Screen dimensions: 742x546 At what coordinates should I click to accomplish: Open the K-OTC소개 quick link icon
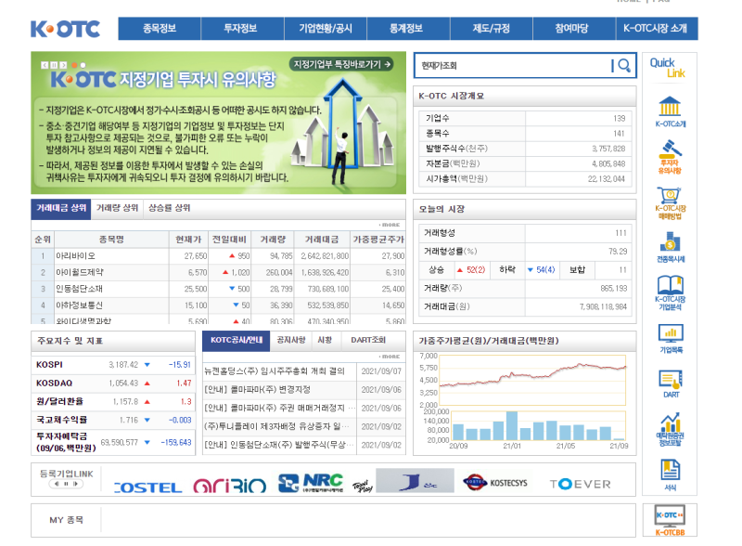pyautogui.click(x=670, y=111)
